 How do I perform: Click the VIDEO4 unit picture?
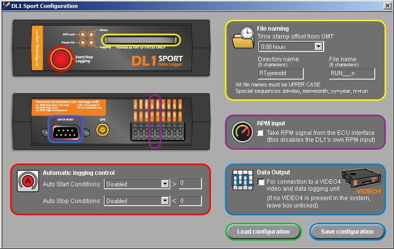pyautogui.click(x=363, y=181)
